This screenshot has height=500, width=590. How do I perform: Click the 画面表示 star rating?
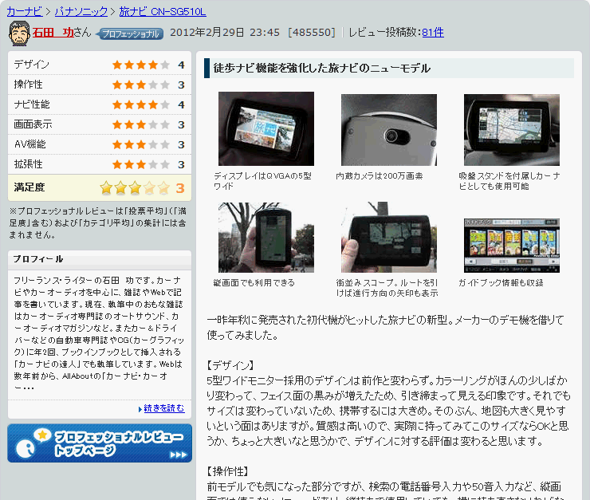(141, 125)
